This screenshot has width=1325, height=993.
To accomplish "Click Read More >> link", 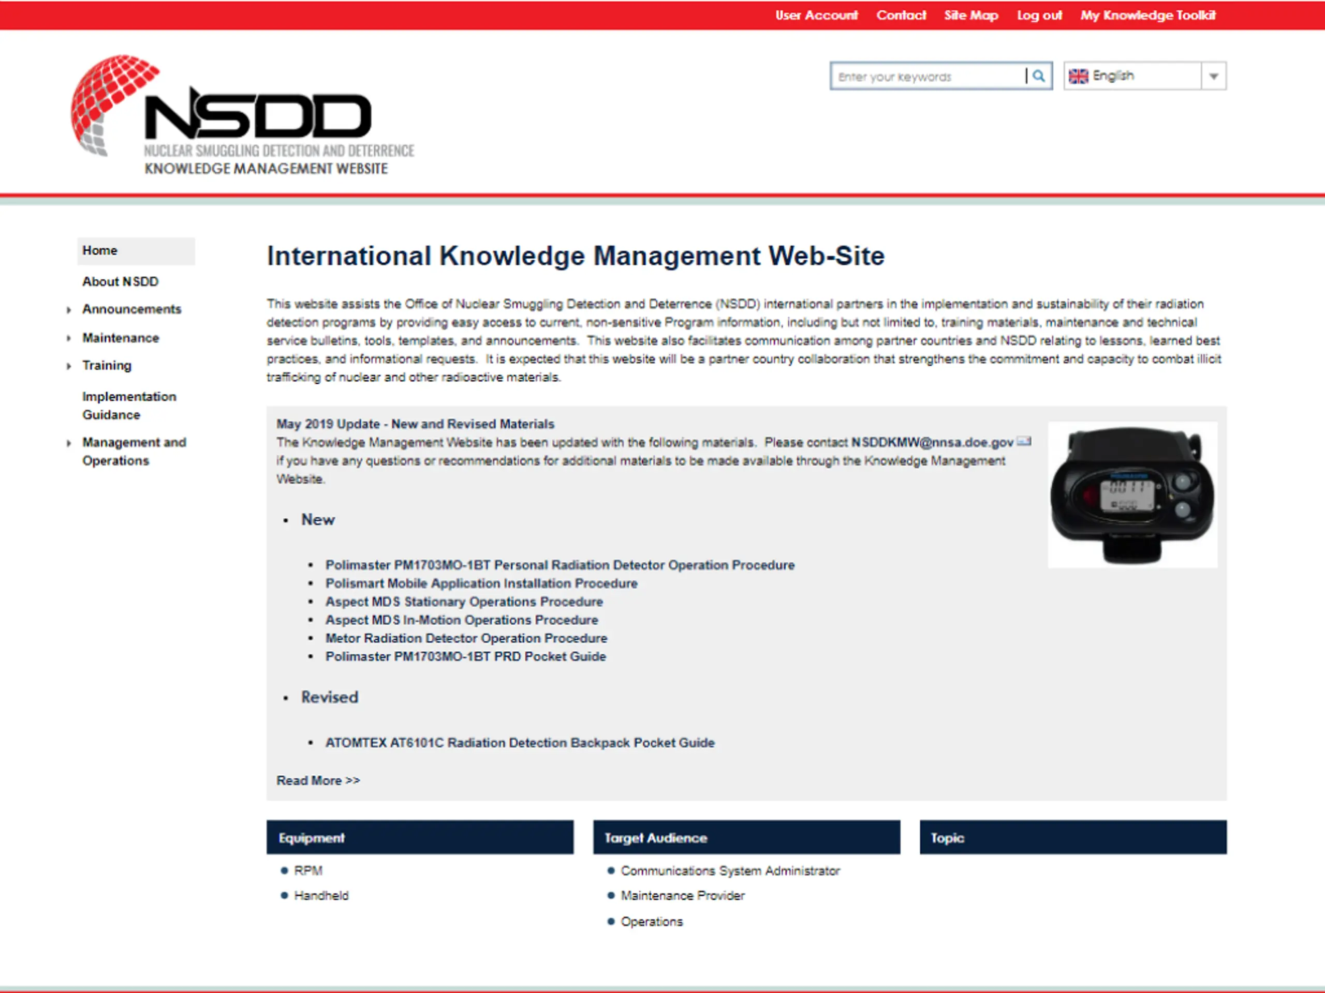I will 318,780.
